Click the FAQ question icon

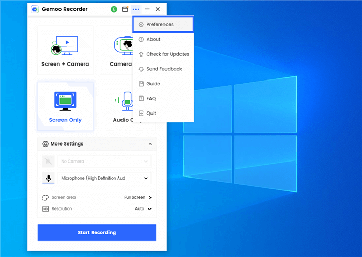pos(141,99)
